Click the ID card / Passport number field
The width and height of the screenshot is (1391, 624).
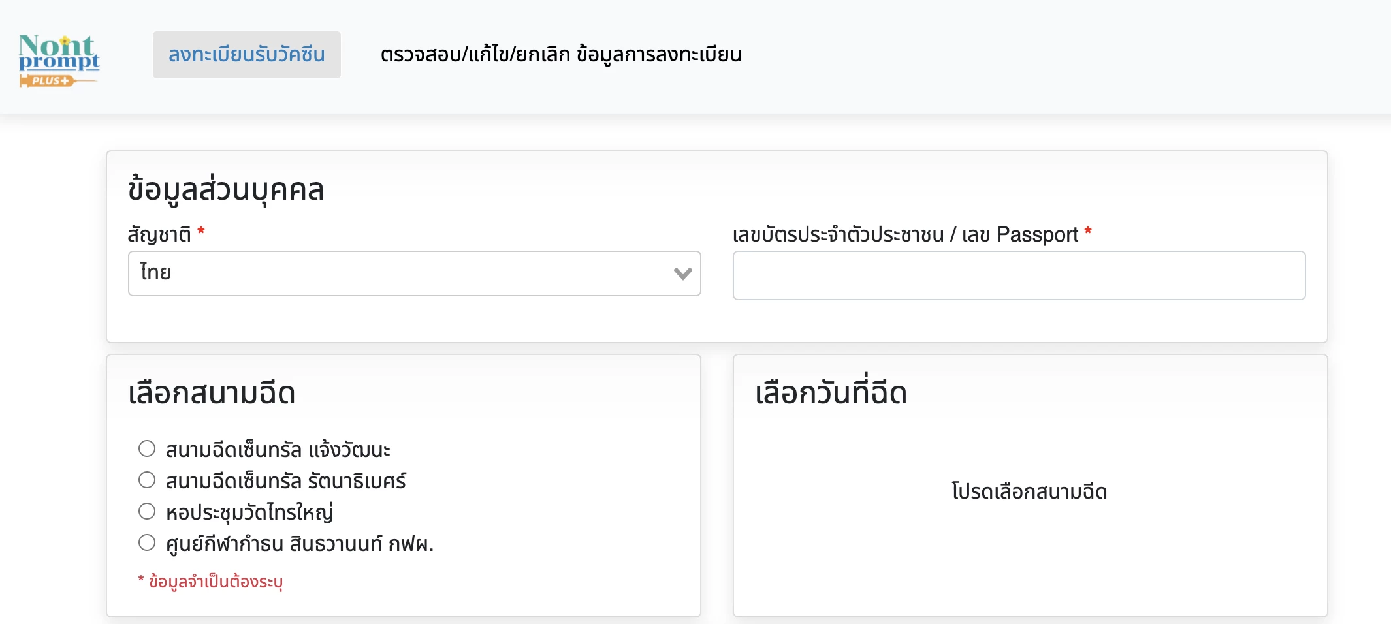(1019, 275)
